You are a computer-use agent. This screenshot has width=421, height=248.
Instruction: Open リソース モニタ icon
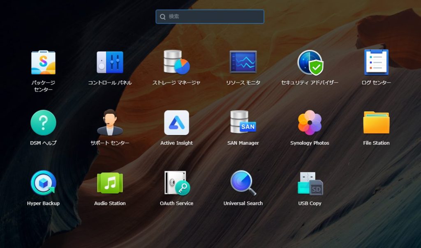coord(243,62)
